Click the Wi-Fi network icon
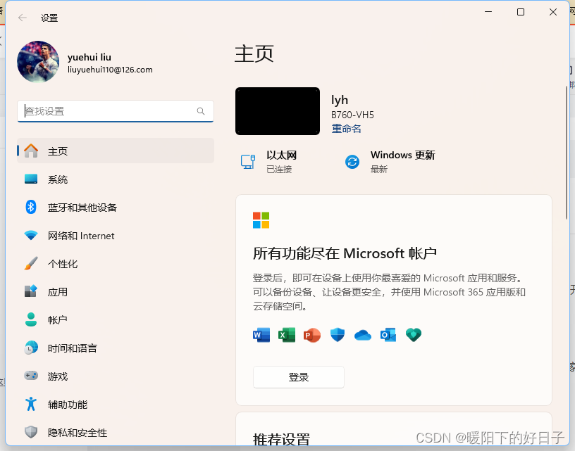 click(x=31, y=235)
